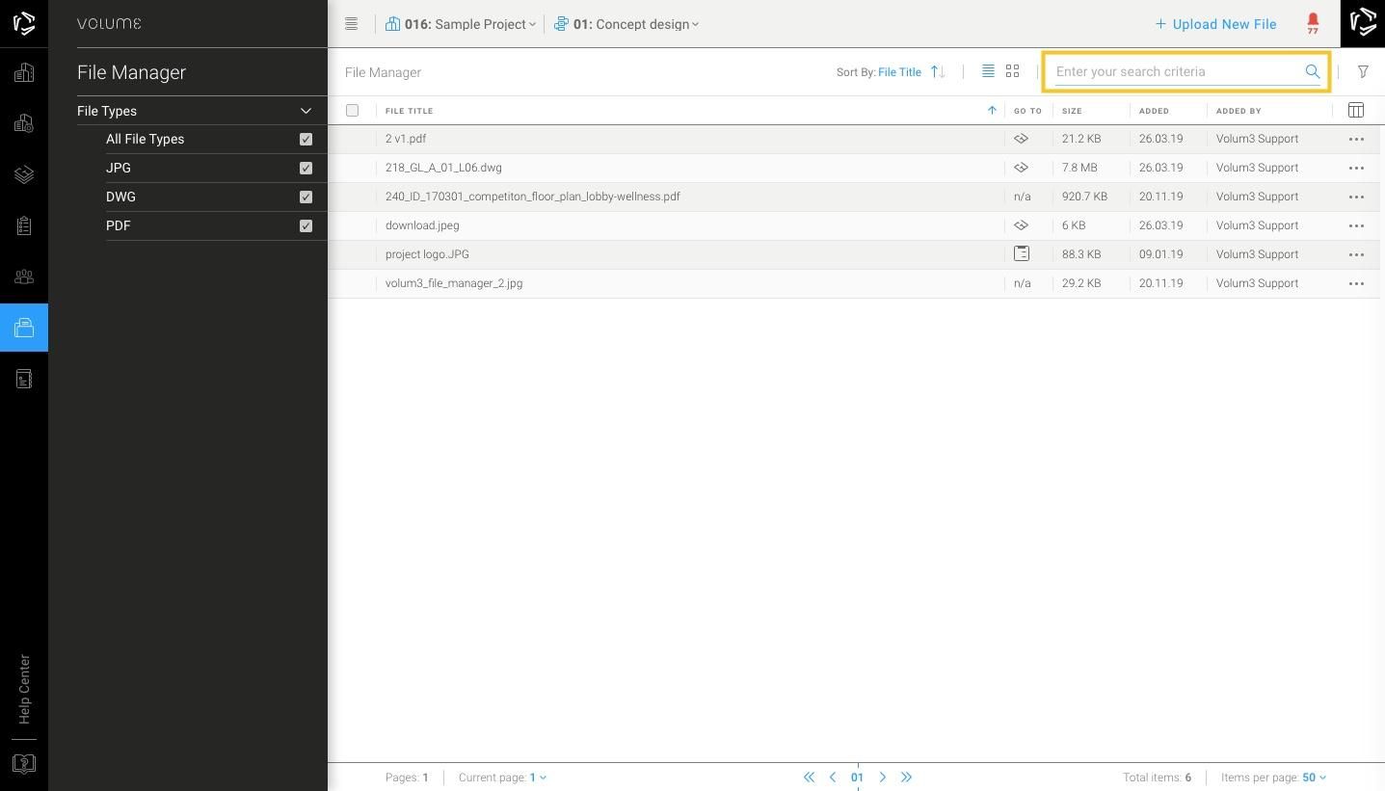Click the Volum3 logo in the top-left corner
Viewport: 1385px width, 791px height.
point(24,23)
